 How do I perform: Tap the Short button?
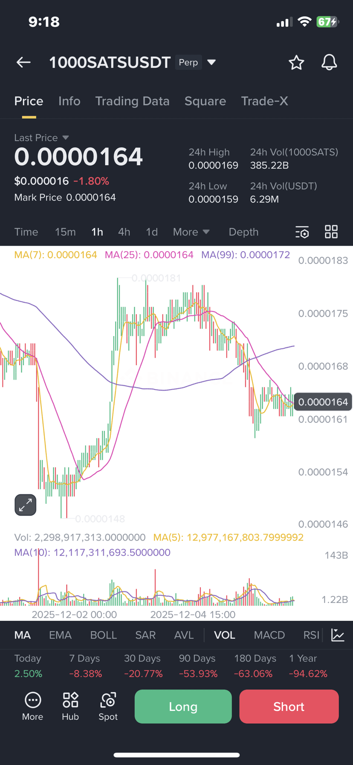(289, 707)
